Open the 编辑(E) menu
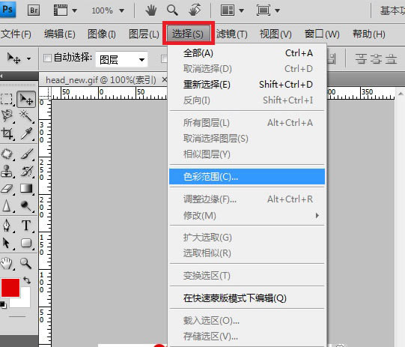This screenshot has width=405, height=347. (x=60, y=34)
